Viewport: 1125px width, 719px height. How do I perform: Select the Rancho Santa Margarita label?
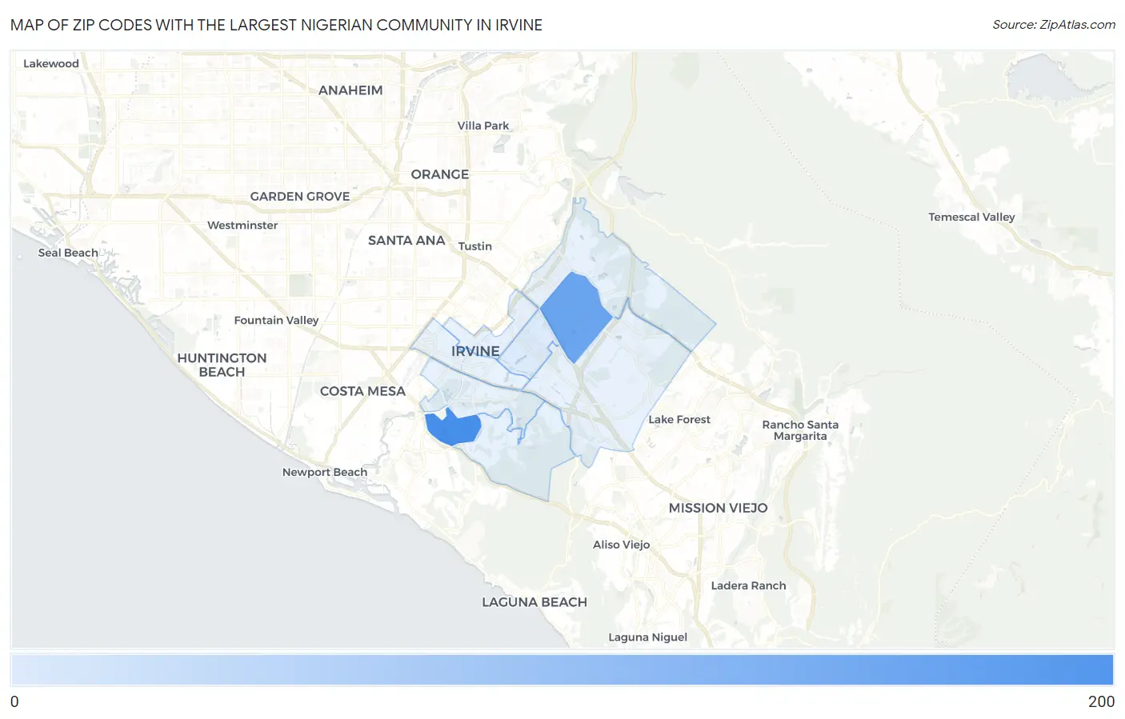point(800,430)
